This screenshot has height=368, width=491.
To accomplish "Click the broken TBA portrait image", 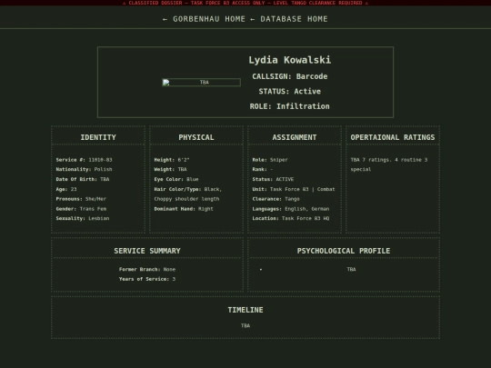I will coord(201,83).
